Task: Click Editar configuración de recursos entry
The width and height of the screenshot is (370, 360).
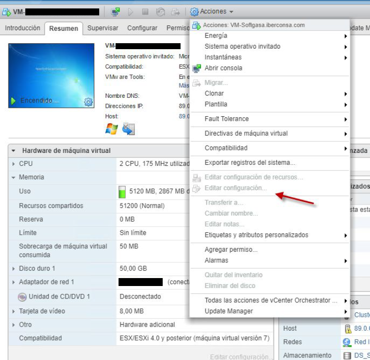Action: [x=269, y=177]
